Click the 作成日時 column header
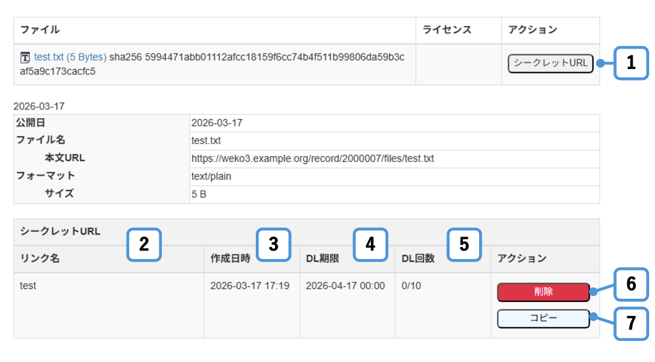 coord(230,259)
